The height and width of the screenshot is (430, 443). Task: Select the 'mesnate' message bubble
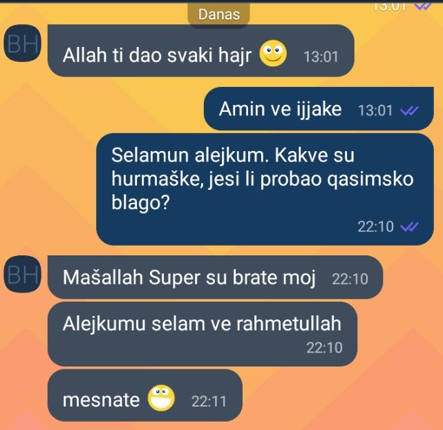pos(145,395)
